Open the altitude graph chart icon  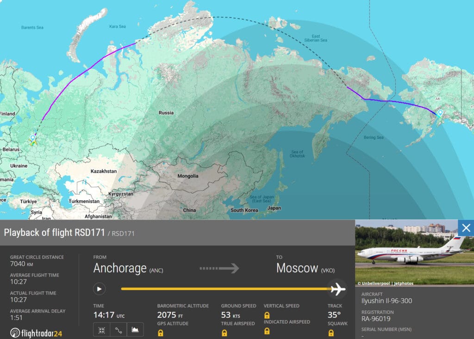click(x=135, y=330)
